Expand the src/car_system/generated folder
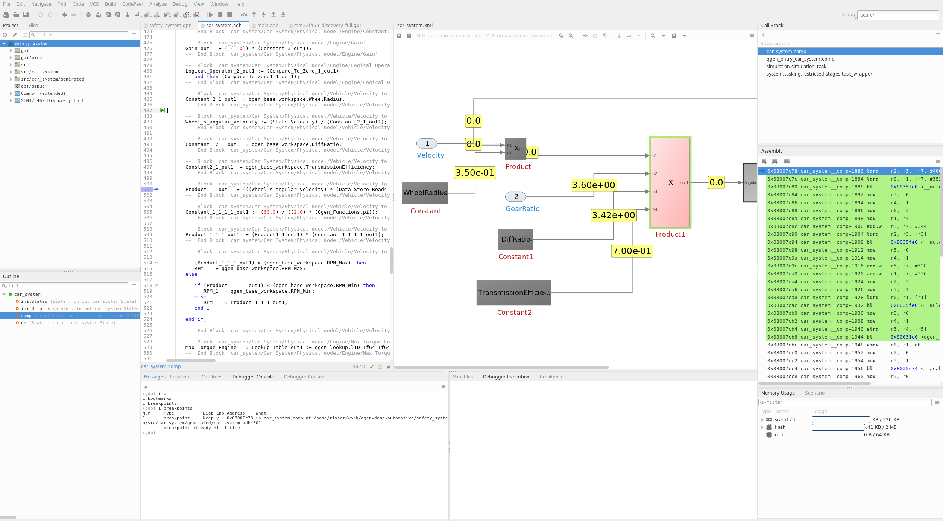The height and width of the screenshot is (521, 943). click(x=11, y=79)
